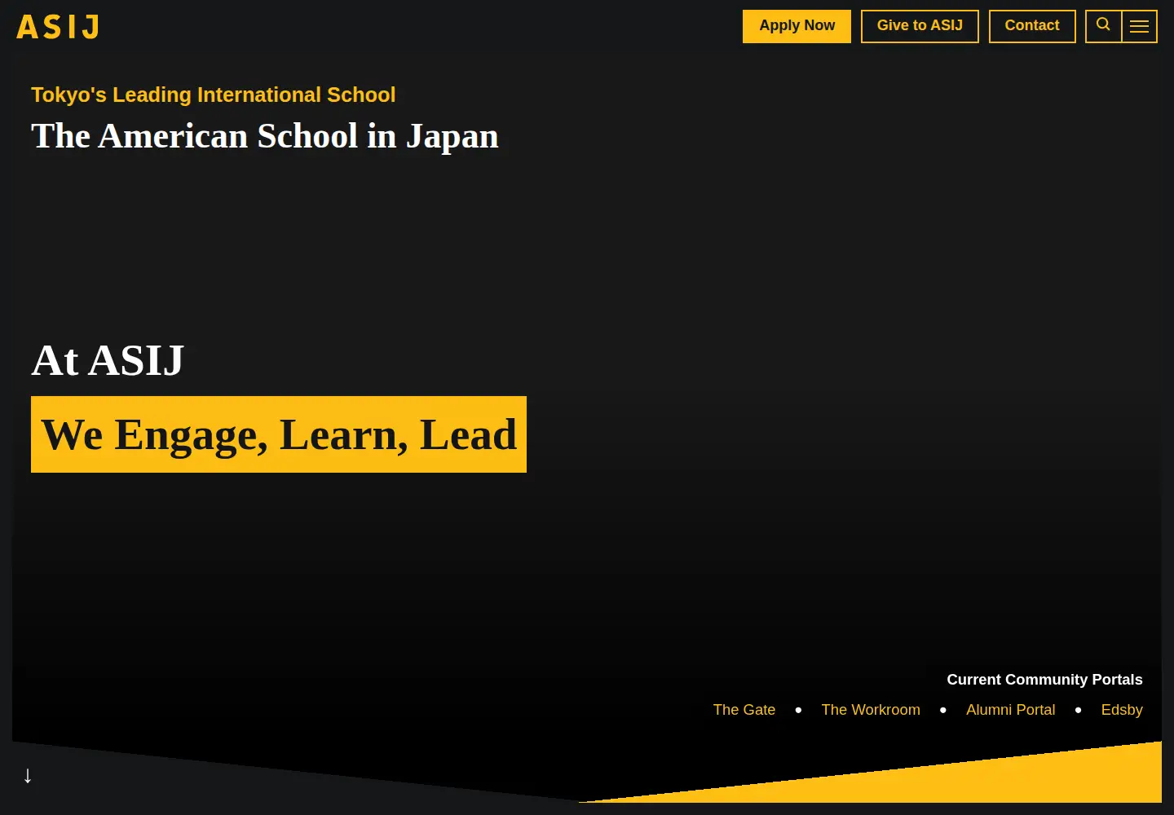Click the "Current Community Portals" label

coord(1044,680)
